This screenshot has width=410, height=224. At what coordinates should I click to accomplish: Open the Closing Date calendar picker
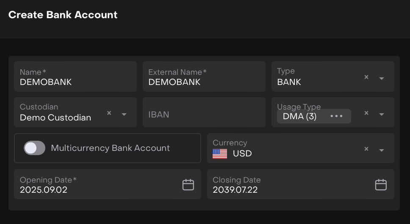[x=381, y=185]
